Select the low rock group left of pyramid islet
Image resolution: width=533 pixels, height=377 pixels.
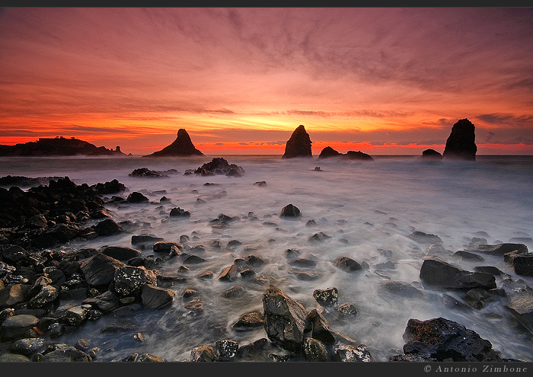click(x=148, y=173)
